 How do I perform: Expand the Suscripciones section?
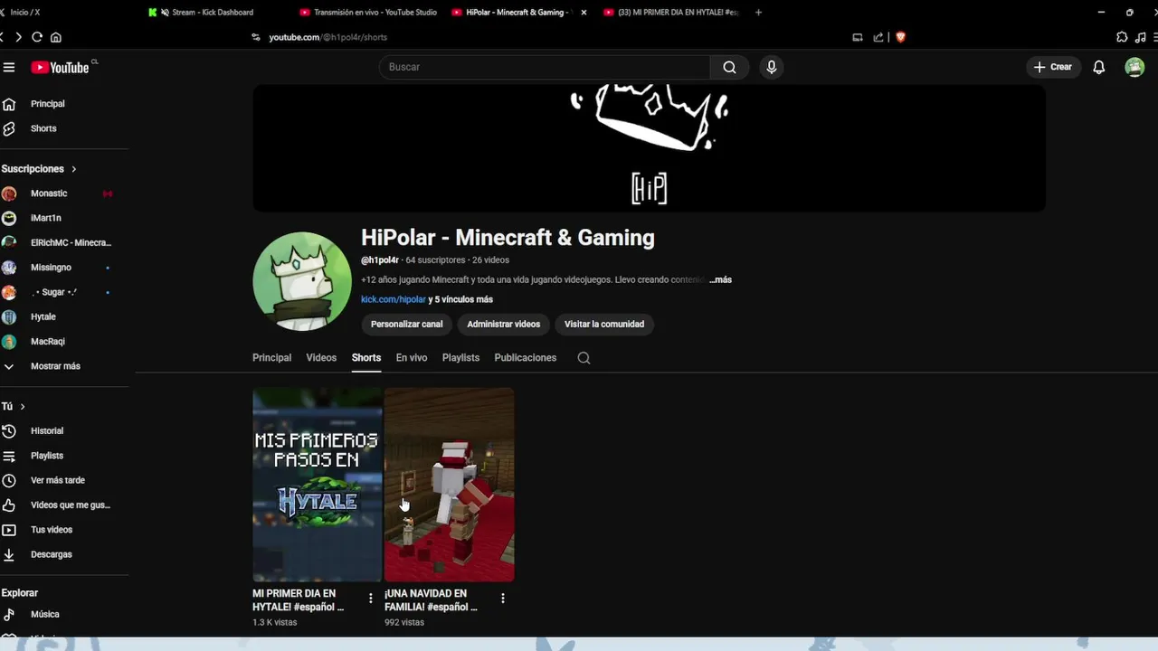pos(39,169)
